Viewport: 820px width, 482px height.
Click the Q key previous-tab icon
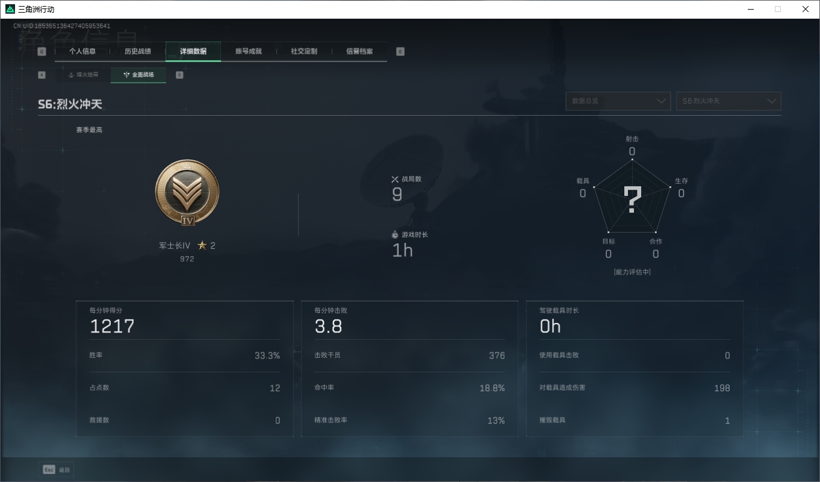click(x=42, y=51)
